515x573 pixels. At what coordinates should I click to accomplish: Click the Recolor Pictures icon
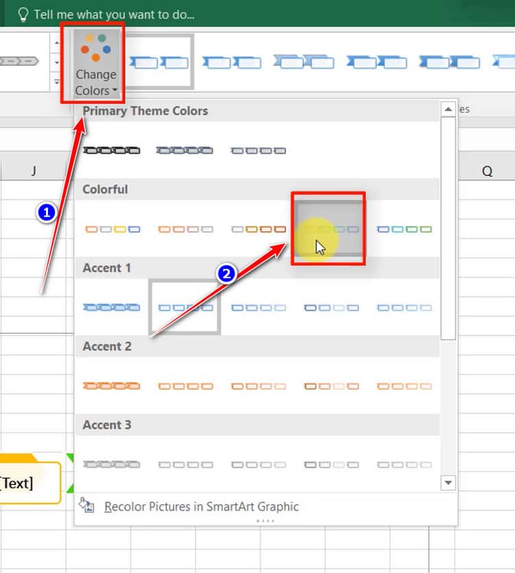click(87, 505)
